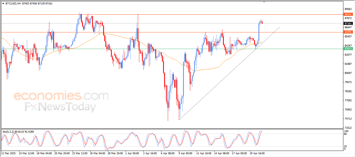Click the black 87161 current price tag
The width and height of the screenshot is (355, 157).
[348, 24]
